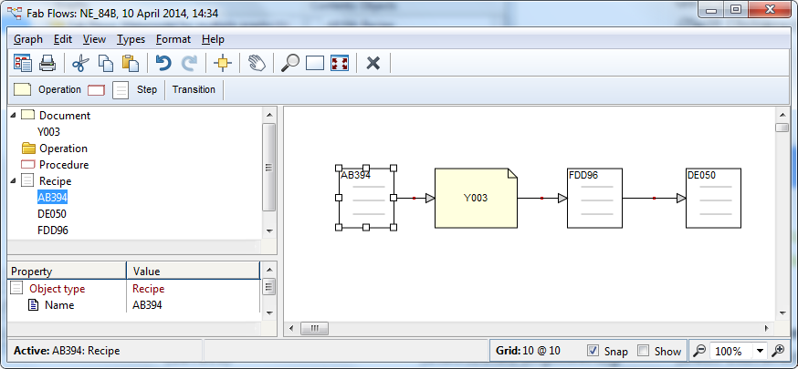Click the Undo arrow icon

tap(163, 63)
